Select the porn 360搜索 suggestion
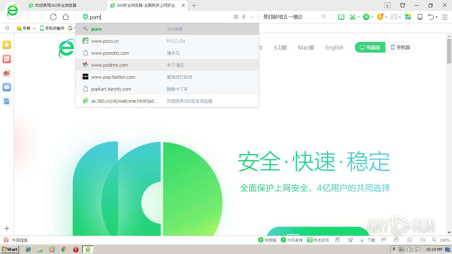Image resolution: width=452 pixels, height=254 pixels. point(167,29)
